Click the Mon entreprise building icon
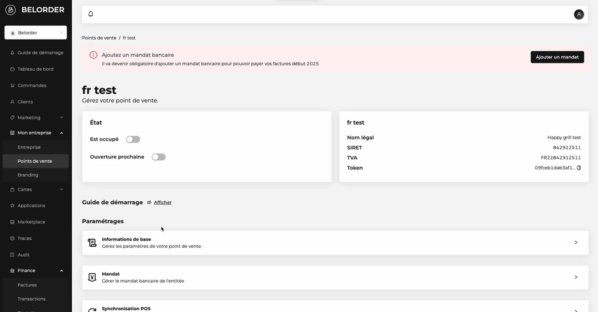Viewport: 598px width, 312px height. tap(12, 133)
